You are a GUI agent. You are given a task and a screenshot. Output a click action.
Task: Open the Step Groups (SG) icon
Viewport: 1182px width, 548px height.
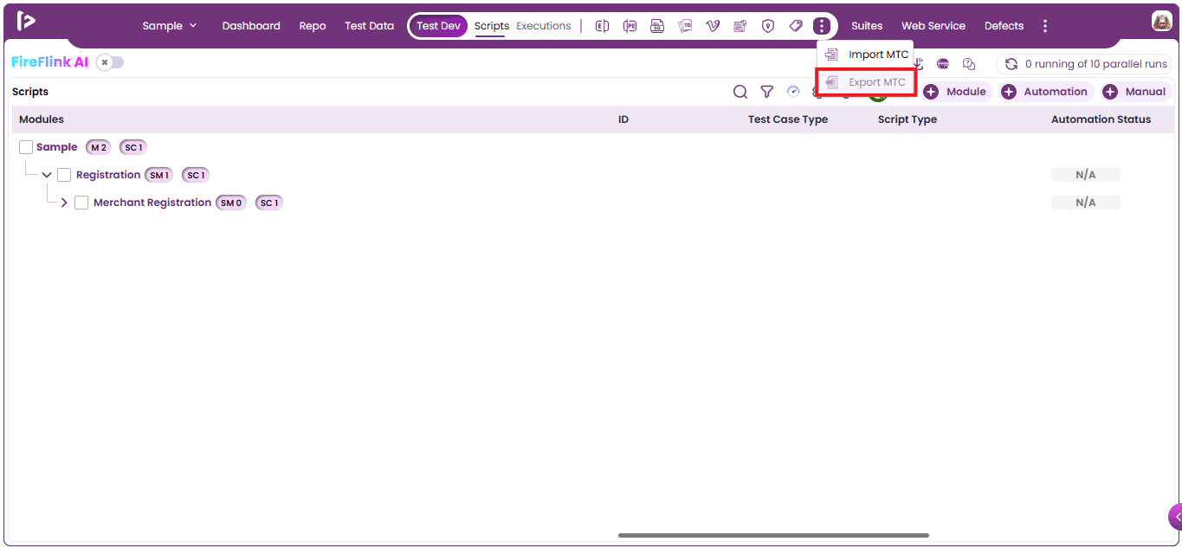657,26
